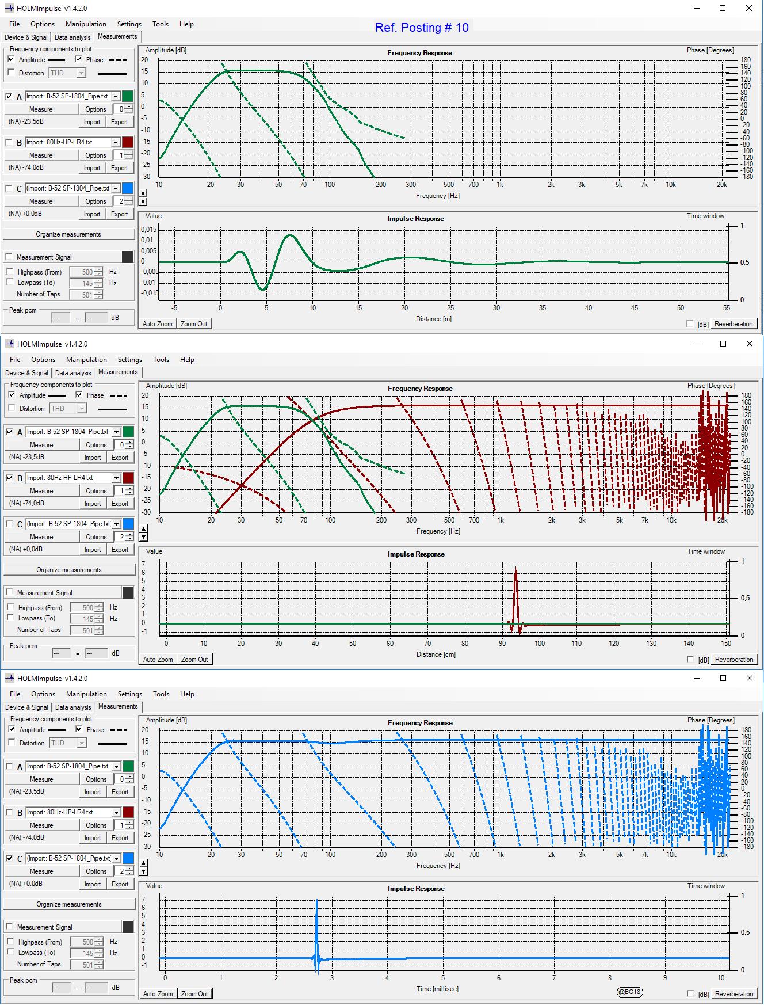Enable measurement B checkbox in top window

(9, 142)
